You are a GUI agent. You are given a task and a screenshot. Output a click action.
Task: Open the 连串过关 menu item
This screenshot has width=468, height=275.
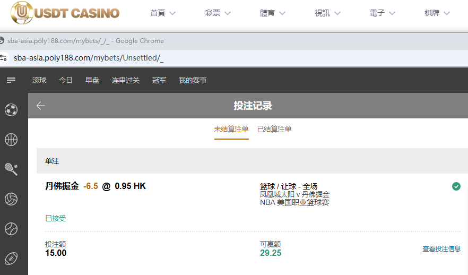pos(126,80)
